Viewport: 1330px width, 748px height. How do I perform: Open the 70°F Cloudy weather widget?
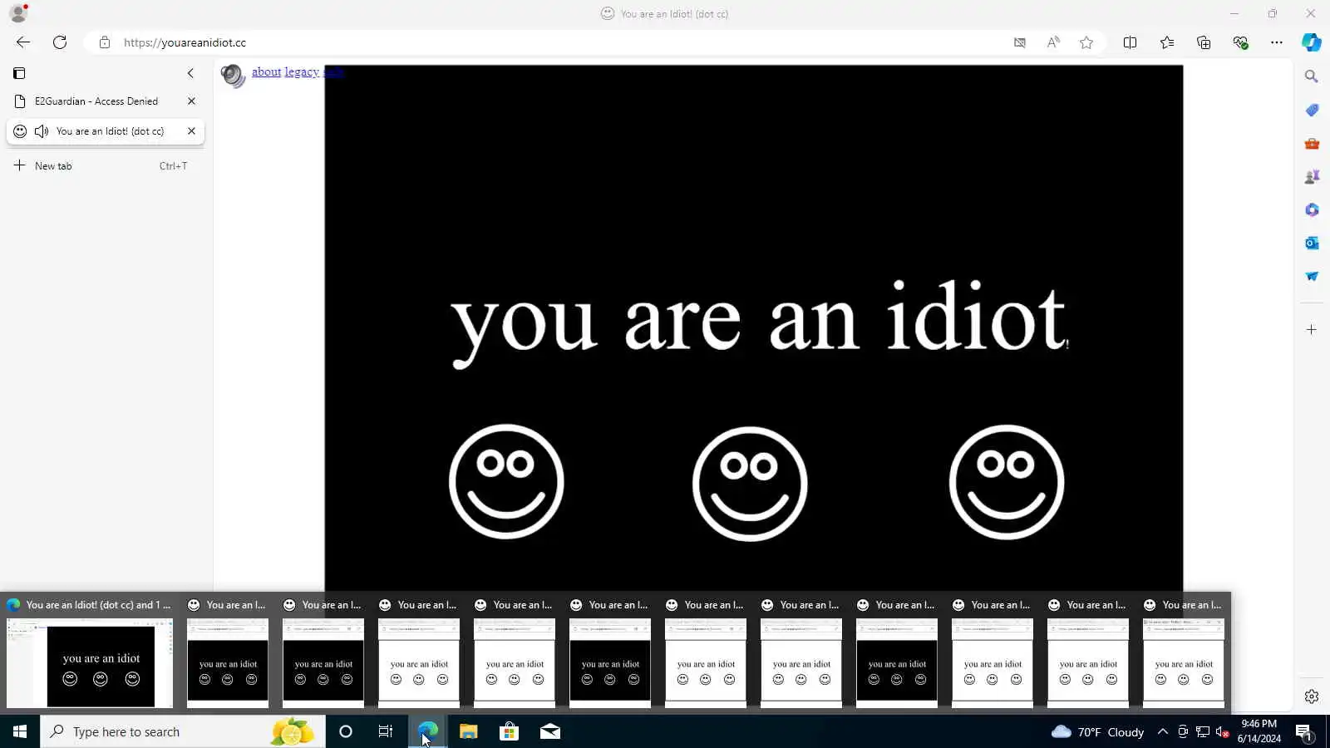click(1097, 731)
